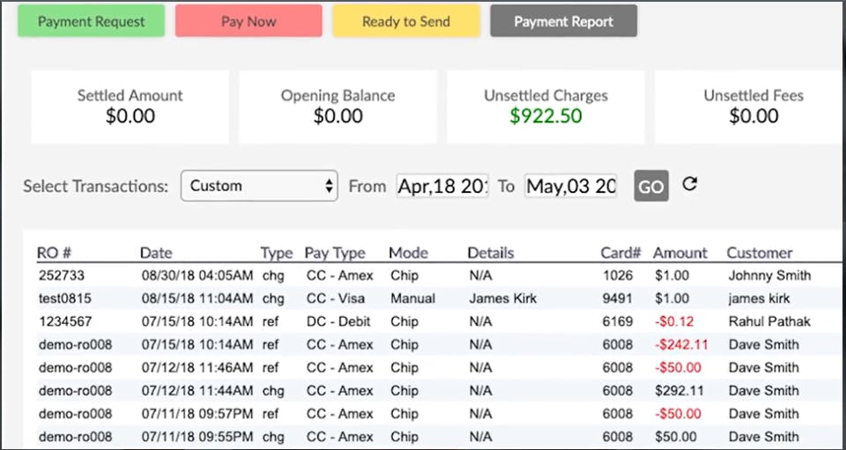
Task: Sort by the Date column header
Action: [x=156, y=253]
